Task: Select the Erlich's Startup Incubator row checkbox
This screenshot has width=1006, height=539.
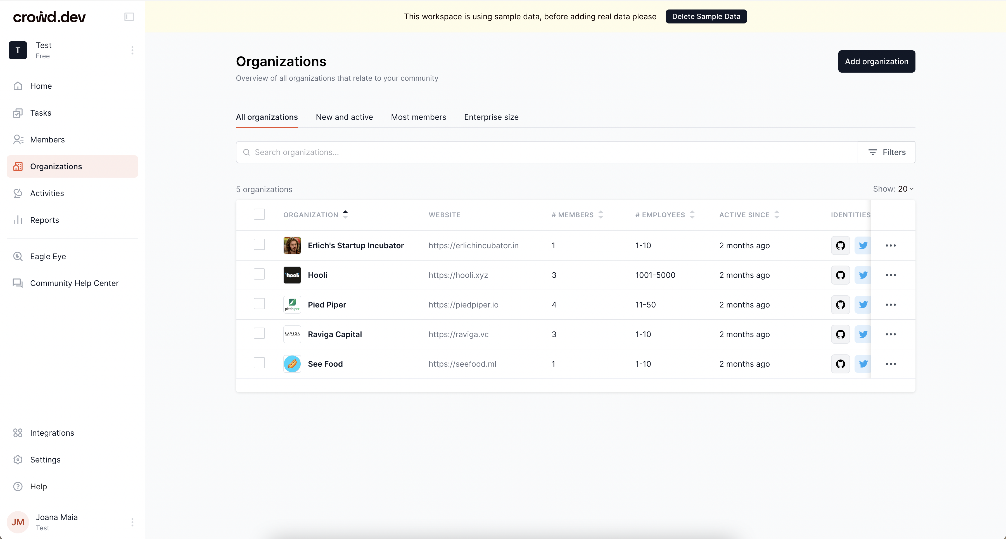Action: click(259, 245)
